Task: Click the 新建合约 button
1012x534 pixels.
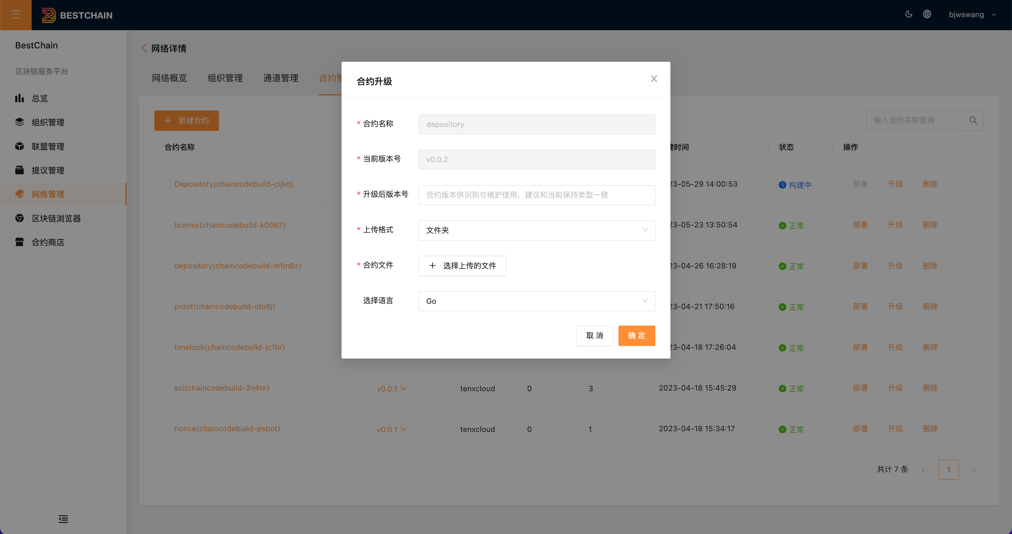Action: 186,120
